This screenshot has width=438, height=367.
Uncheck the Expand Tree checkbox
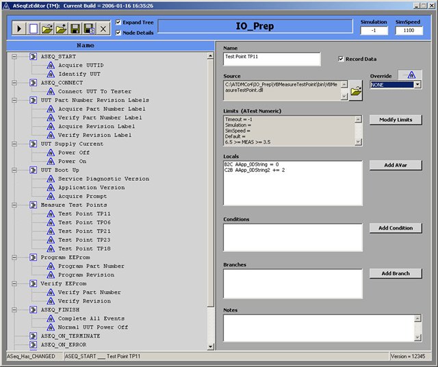(x=118, y=22)
